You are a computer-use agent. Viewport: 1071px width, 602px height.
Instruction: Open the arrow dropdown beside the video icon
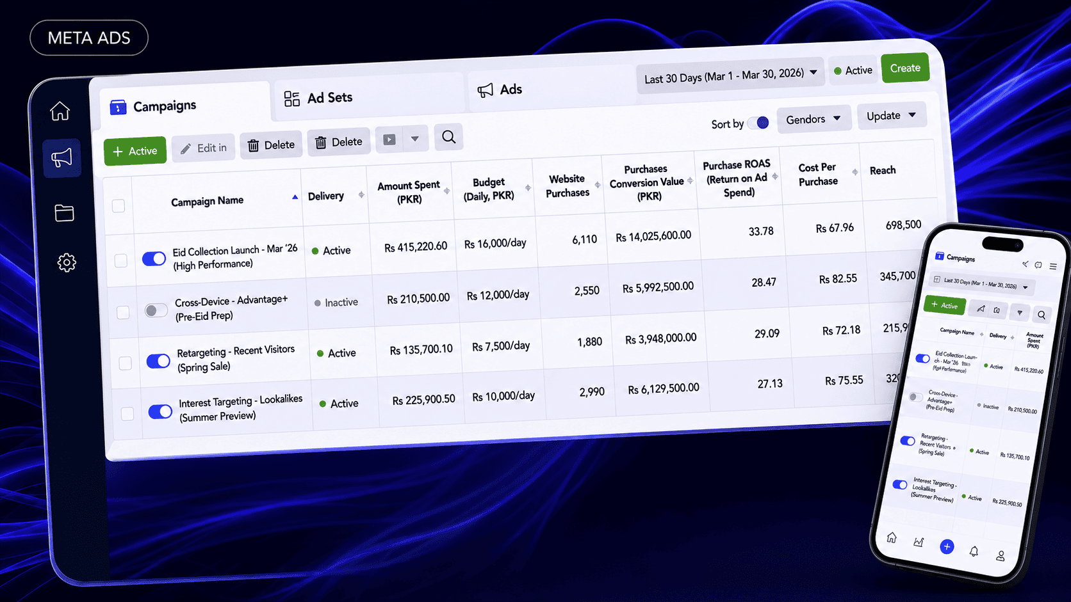point(415,139)
